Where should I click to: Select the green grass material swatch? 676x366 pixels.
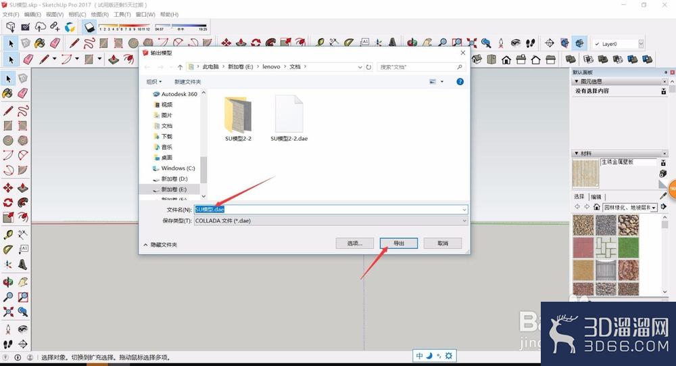[628, 248]
